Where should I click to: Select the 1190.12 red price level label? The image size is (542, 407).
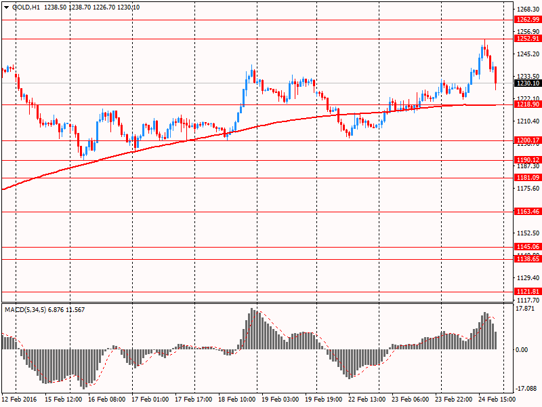coord(526,160)
